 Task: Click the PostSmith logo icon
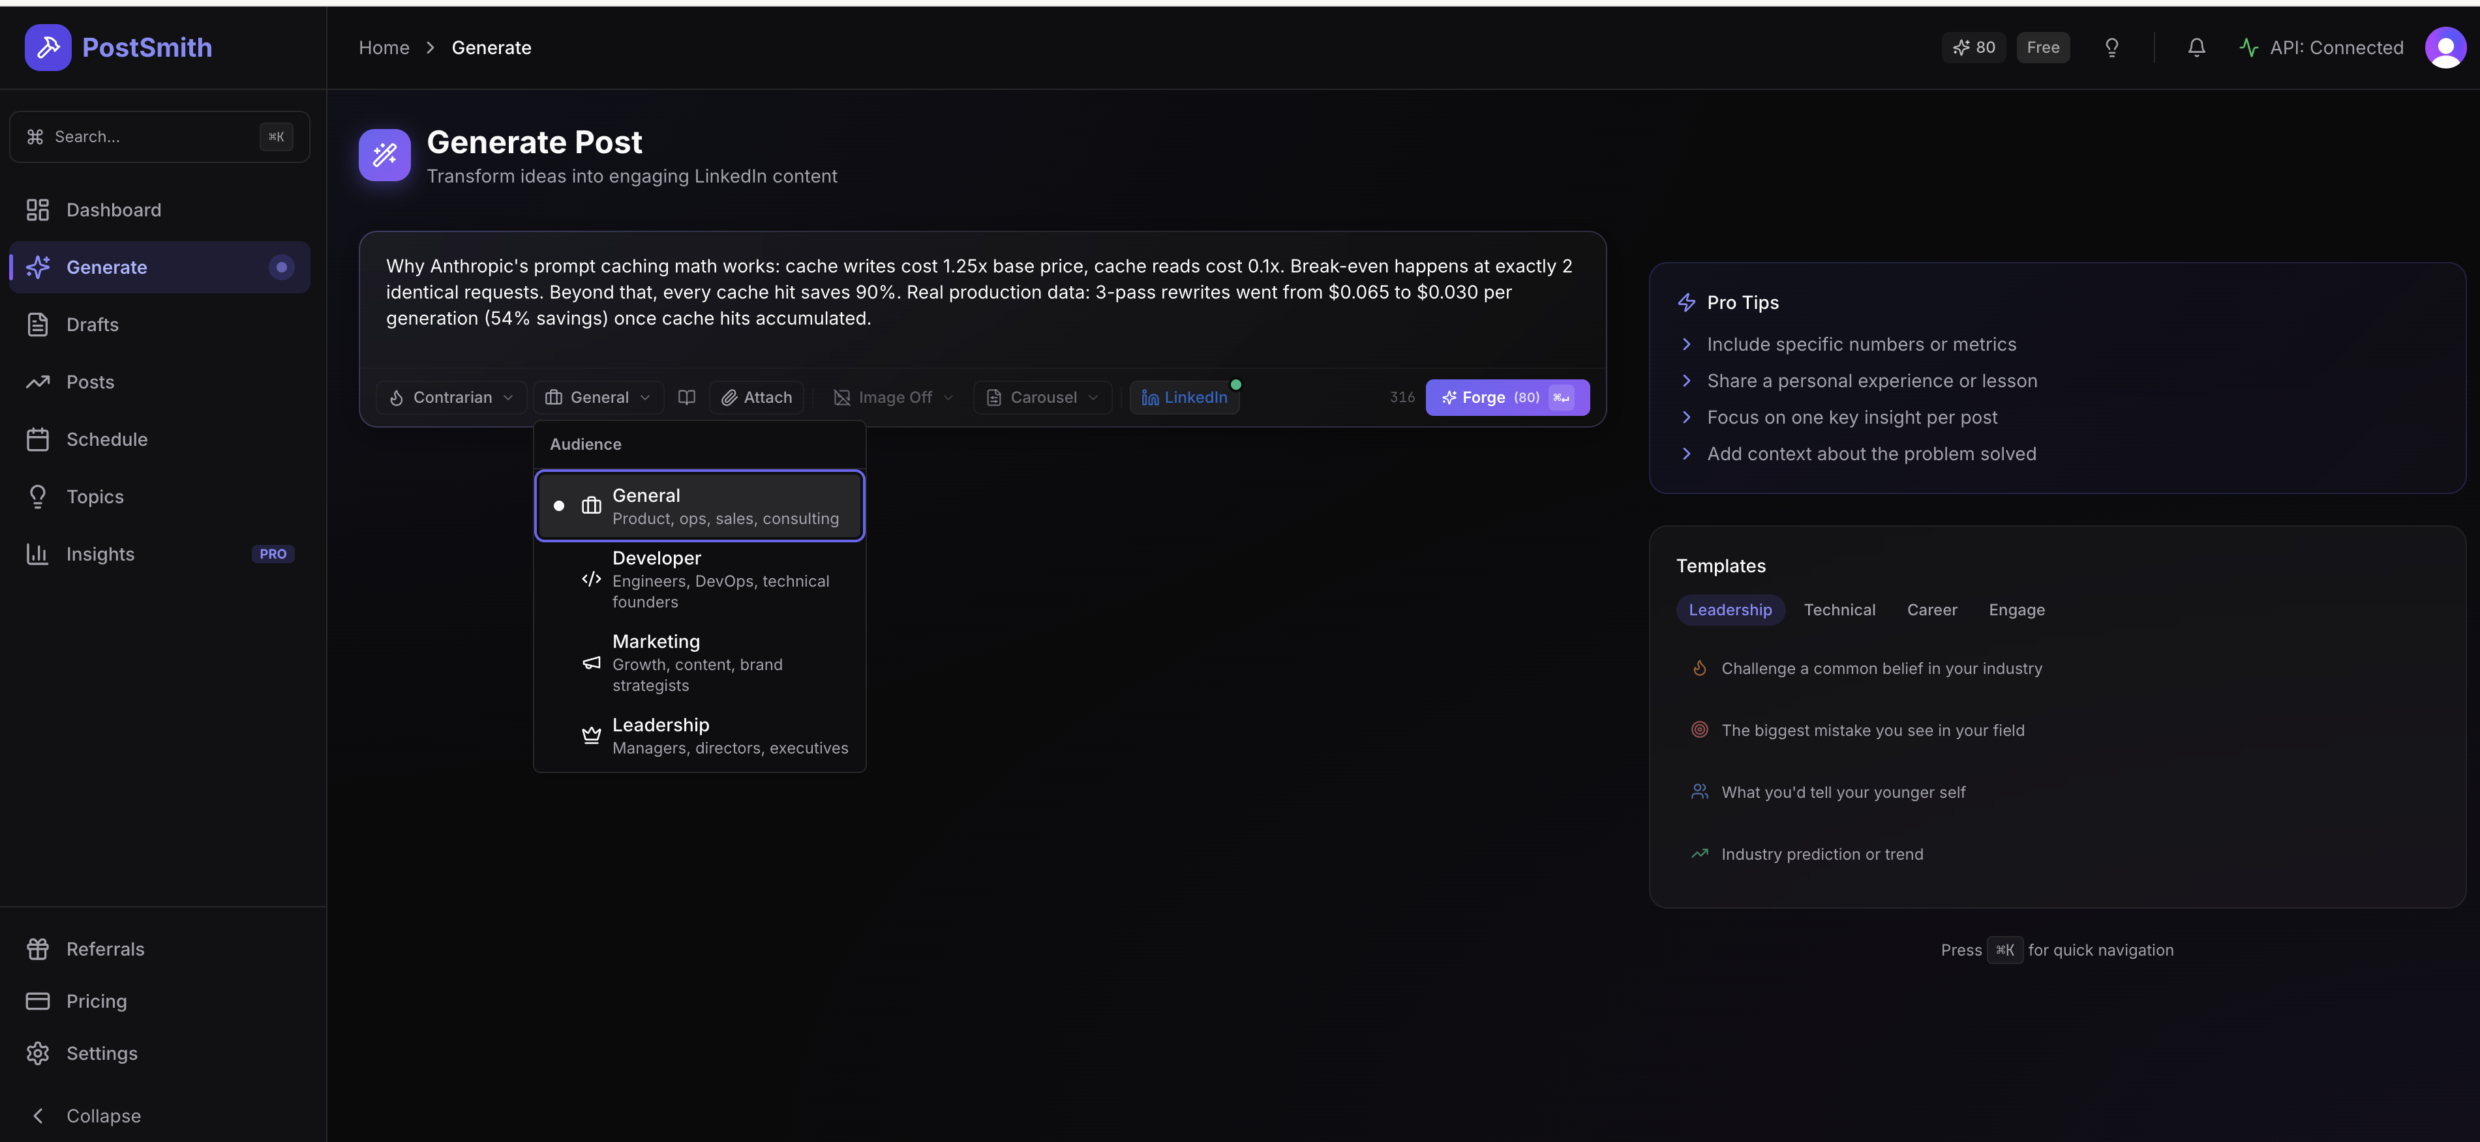tap(48, 47)
